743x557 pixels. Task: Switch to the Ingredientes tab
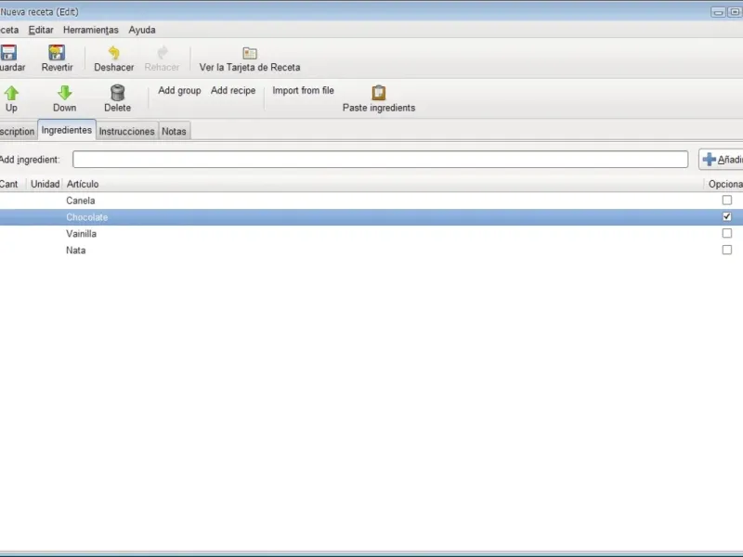(66, 130)
